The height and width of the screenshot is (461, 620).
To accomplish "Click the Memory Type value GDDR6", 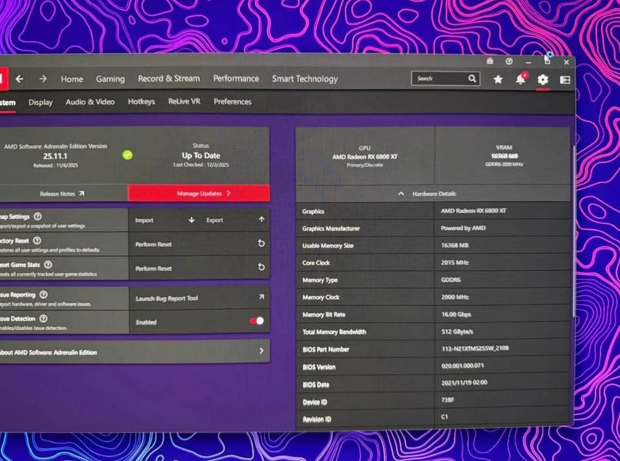I will 451,280.
